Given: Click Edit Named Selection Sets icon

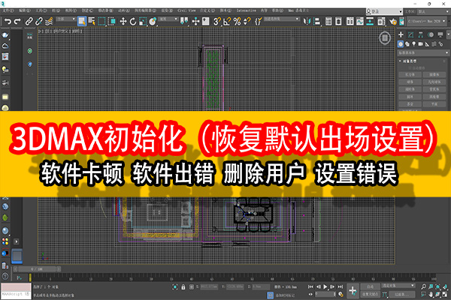Looking at the screenshot, I should click(258, 21).
